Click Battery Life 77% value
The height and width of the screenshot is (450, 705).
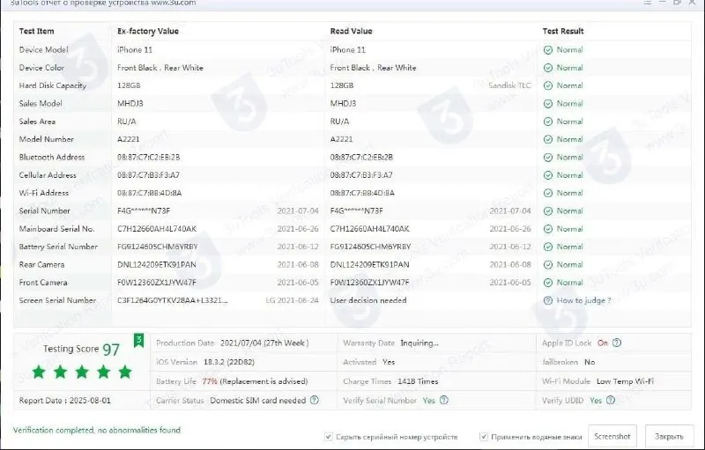210,381
